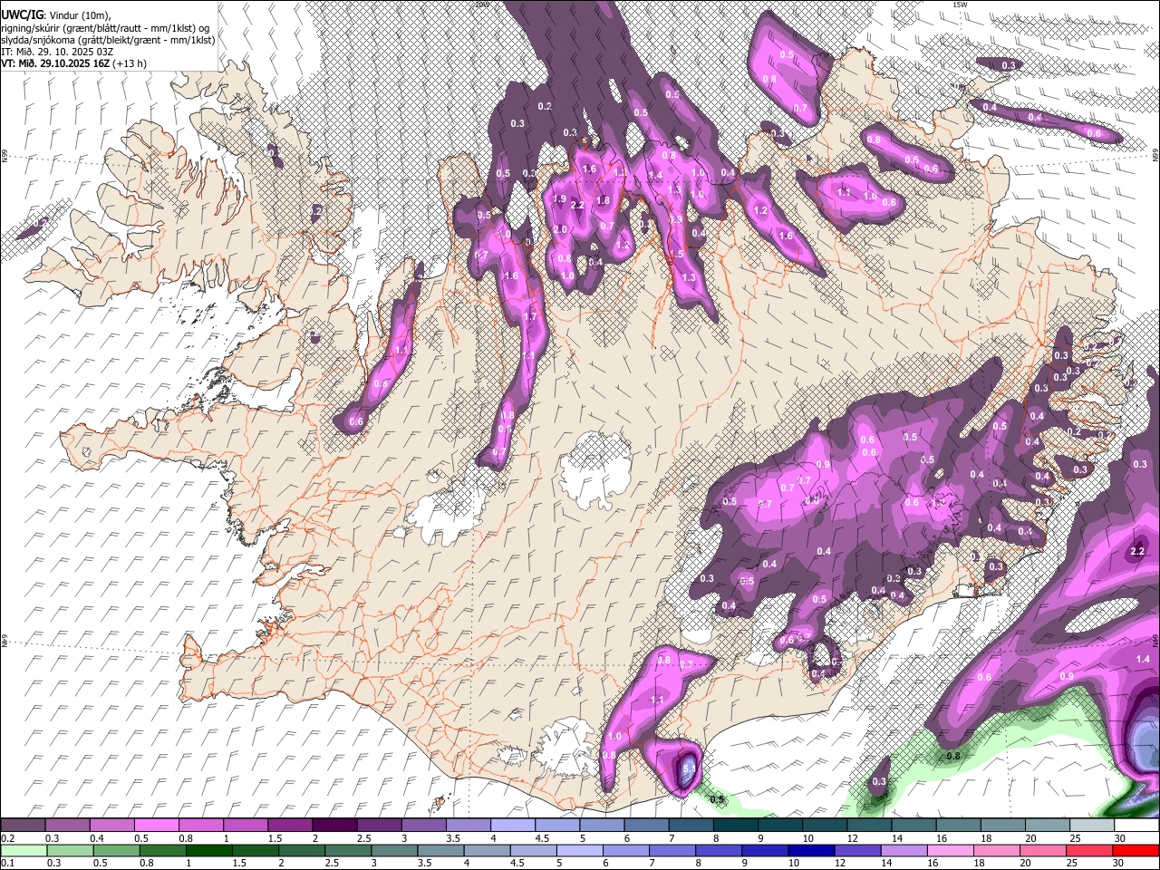
Task: Click the '(+13 h)' forecast offset text
Action: coord(130,63)
